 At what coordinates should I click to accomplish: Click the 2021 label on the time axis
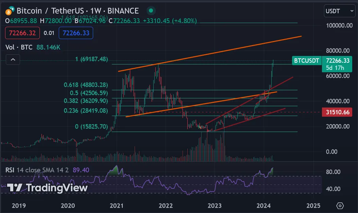point(116,206)
